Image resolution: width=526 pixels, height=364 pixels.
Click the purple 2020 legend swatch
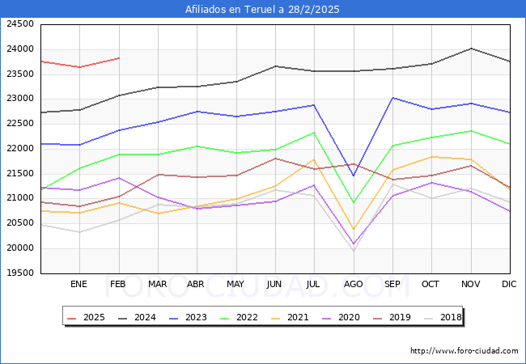click(327, 318)
